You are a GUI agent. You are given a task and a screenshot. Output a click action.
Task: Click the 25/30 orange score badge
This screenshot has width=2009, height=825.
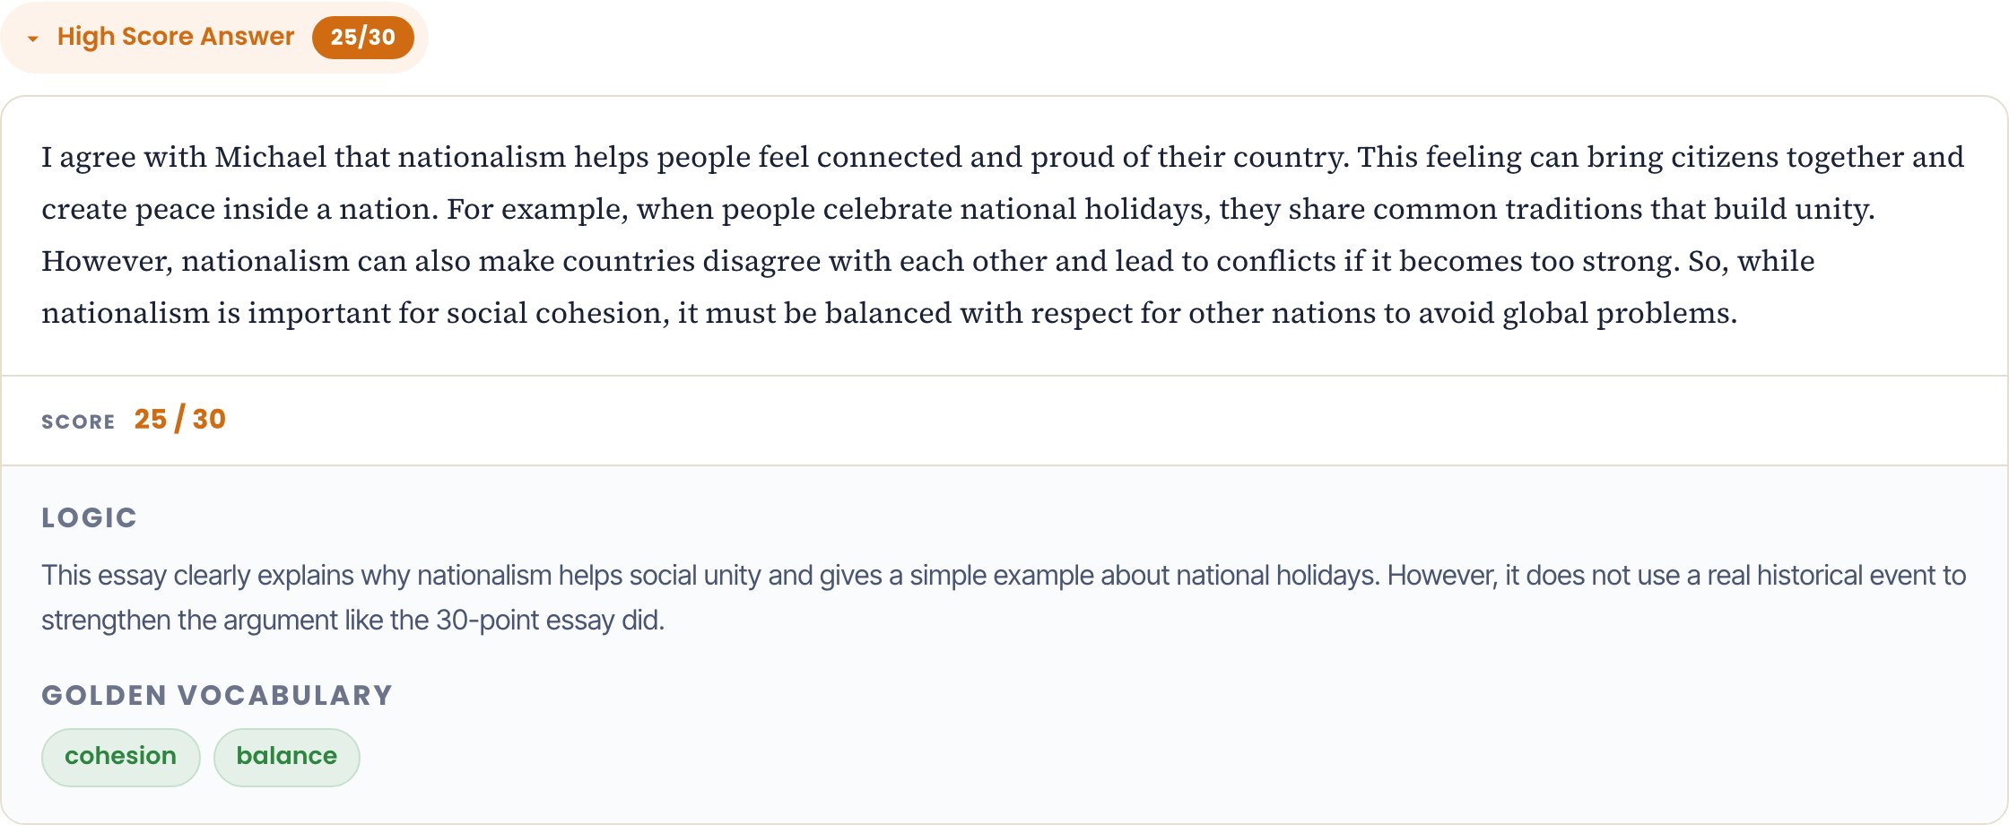362,38
